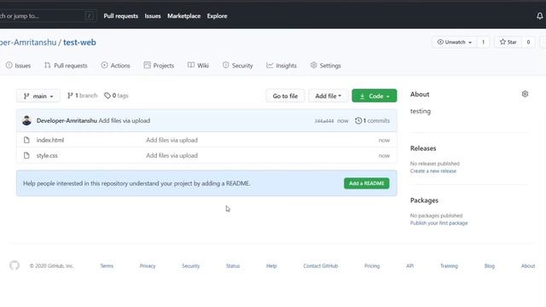Click the Add a README button
Screen dimensions: 546x307
click(x=367, y=183)
